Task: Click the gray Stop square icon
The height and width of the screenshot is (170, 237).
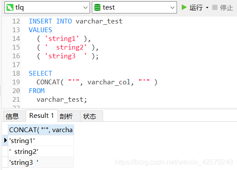Action: 215,7
